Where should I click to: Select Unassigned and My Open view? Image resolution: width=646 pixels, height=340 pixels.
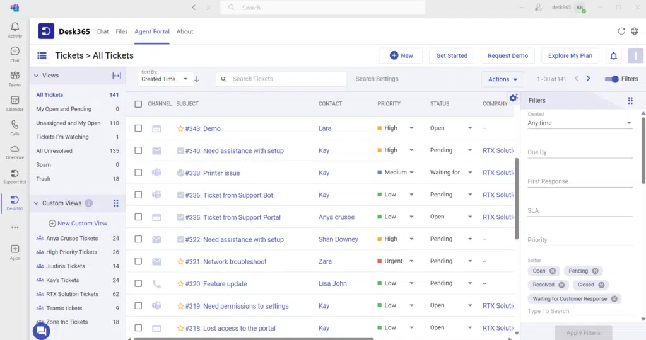point(68,123)
